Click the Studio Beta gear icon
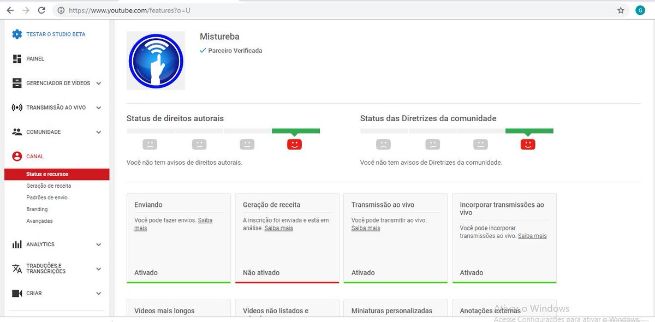Viewport: 655px width, 322px height. pos(17,34)
